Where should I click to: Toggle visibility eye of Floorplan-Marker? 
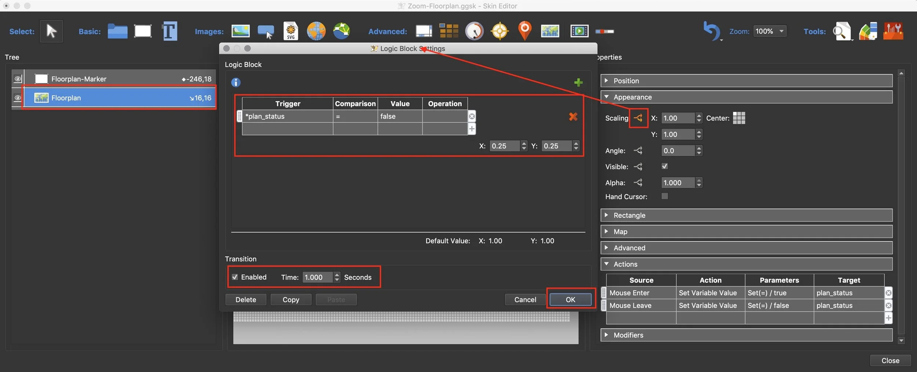18,79
